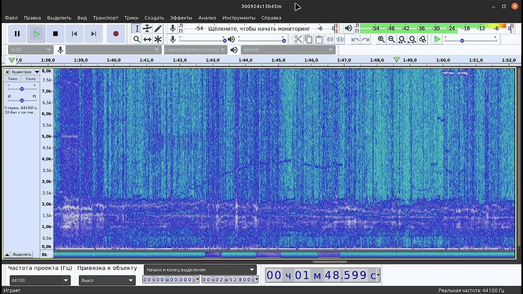This screenshot has height=294, width=523.
Task: Expand the Привязка к объекту Выкл dropdown
Action: point(131,281)
